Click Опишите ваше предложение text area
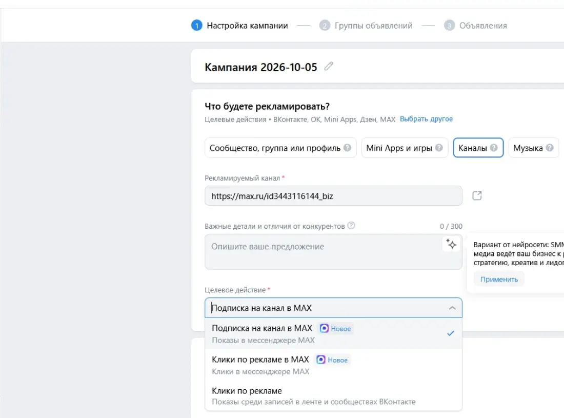 point(333,252)
